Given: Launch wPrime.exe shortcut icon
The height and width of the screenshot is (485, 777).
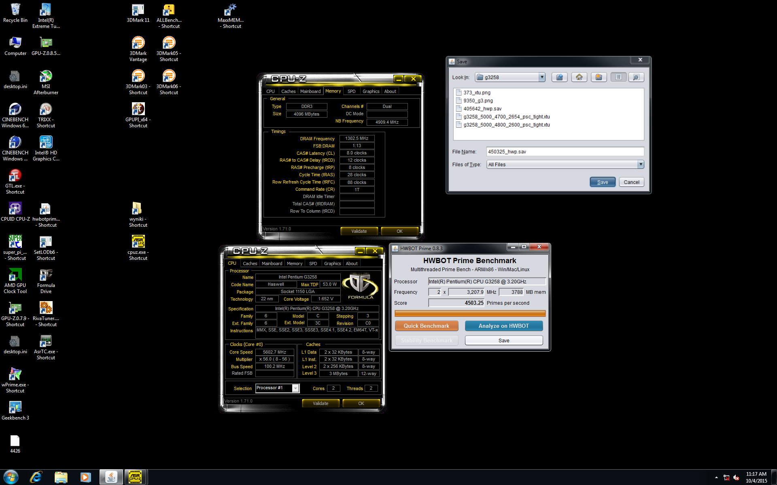Looking at the screenshot, I should pos(15,380).
